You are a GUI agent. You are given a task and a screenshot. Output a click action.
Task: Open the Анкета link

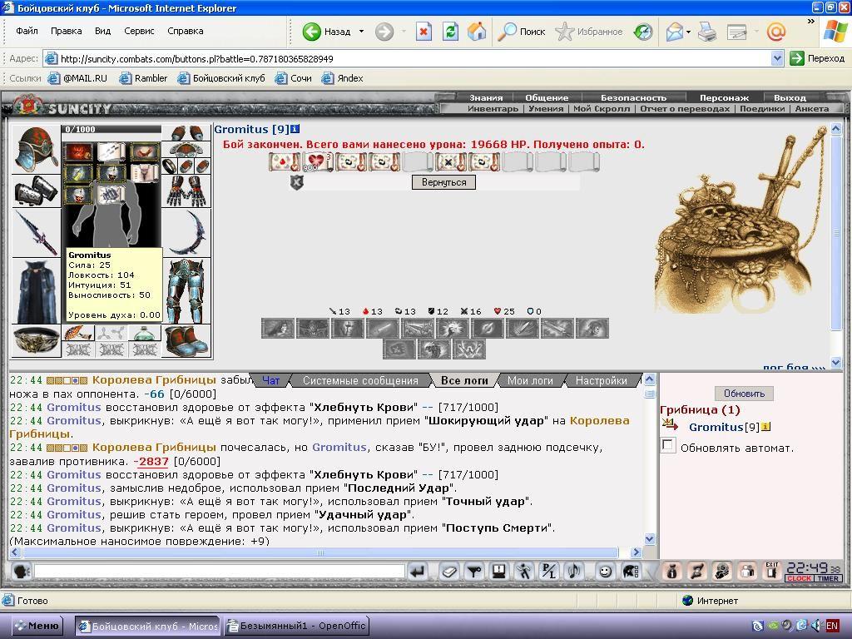click(812, 109)
